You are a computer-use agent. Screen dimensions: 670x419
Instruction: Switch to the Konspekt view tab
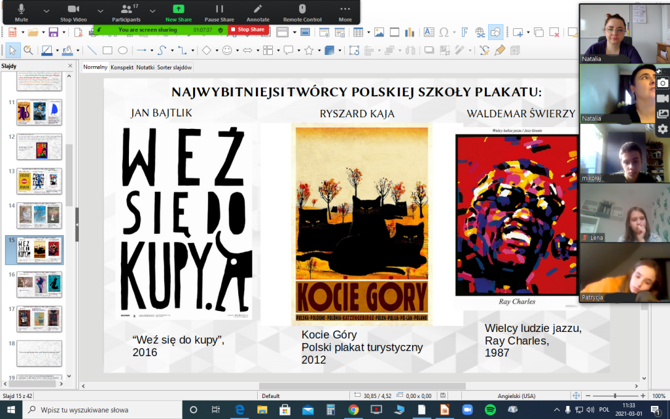(x=122, y=67)
